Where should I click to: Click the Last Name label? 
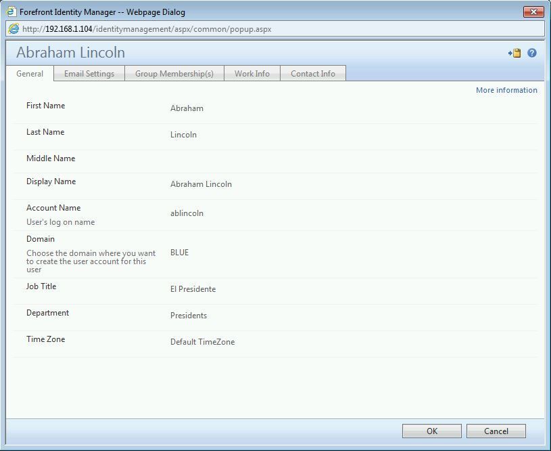45,132
